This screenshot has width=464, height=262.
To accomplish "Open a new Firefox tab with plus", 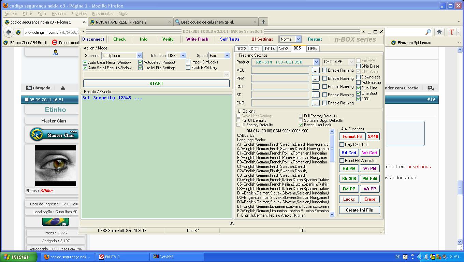I will (x=263, y=22).
